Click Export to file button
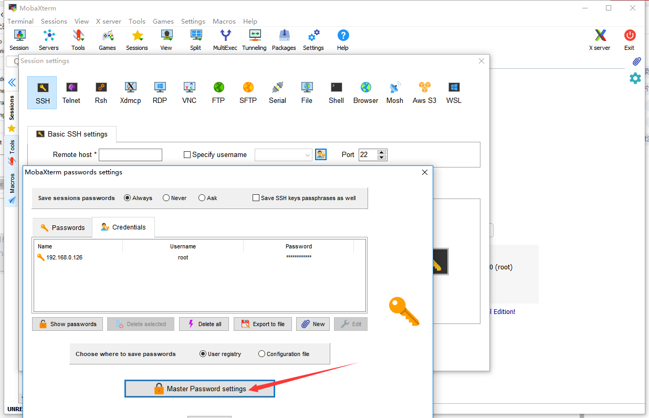Viewport: 649px width, 418px height. coord(263,324)
